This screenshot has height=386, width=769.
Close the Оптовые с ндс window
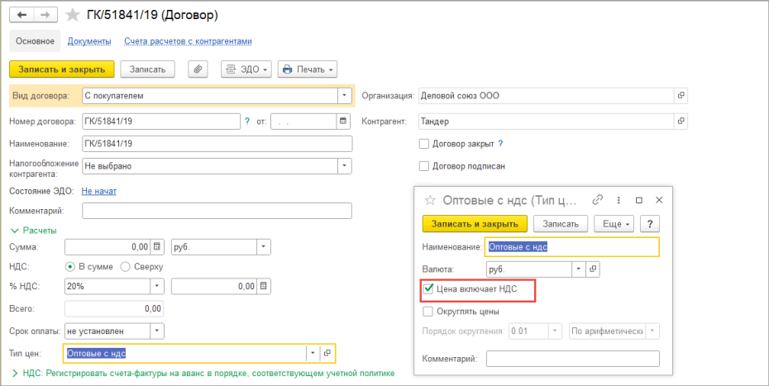click(659, 200)
